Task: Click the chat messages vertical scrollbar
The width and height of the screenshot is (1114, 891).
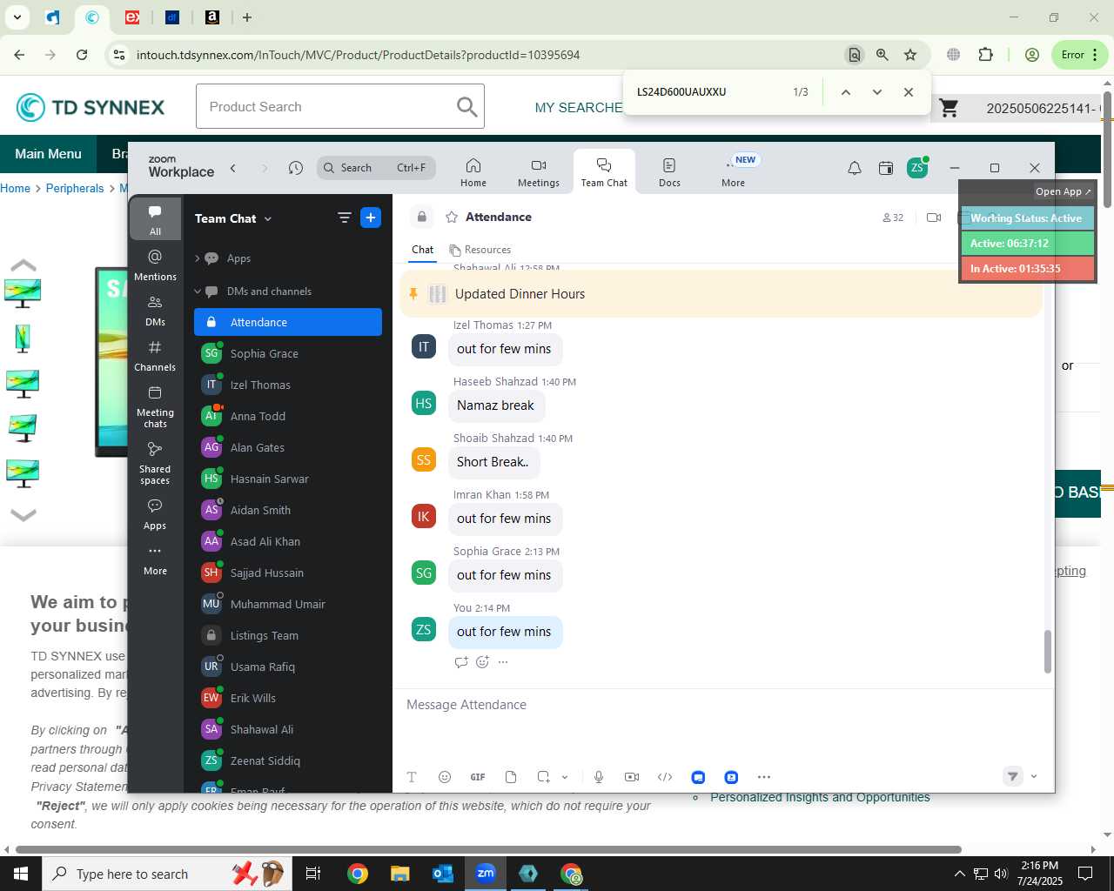Action: (x=1048, y=652)
